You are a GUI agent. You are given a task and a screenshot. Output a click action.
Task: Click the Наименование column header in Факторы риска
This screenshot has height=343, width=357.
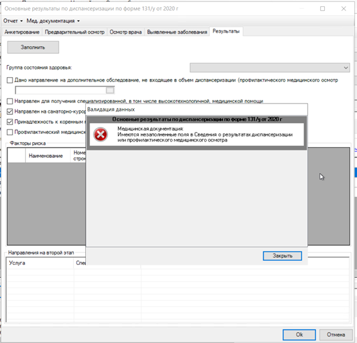click(47, 155)
